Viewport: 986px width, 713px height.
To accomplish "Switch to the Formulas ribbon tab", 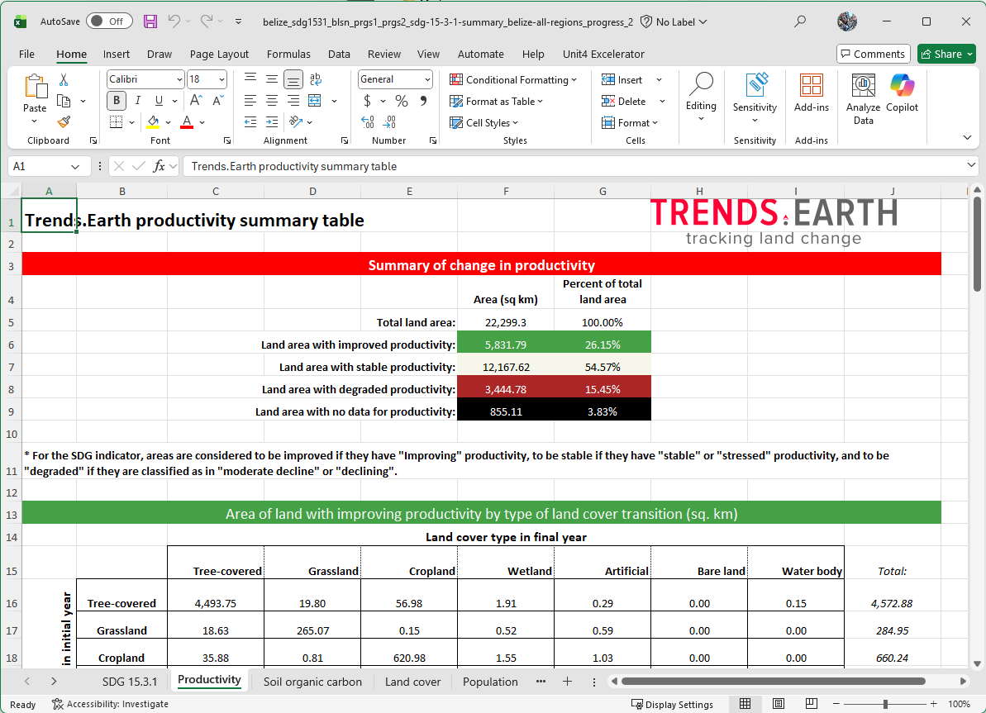I will point(288,54).
